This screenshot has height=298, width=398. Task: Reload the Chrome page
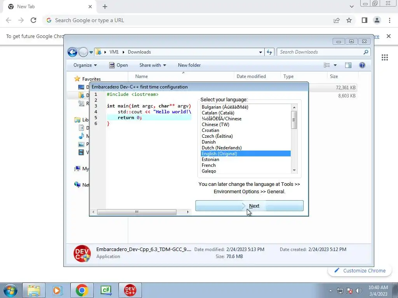(33, 20)
